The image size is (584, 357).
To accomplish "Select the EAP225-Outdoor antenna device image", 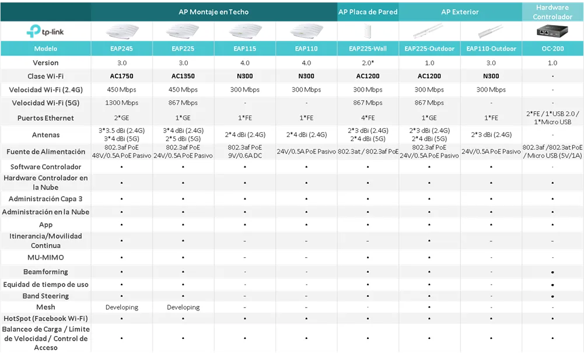I will (x=429, y=32).
